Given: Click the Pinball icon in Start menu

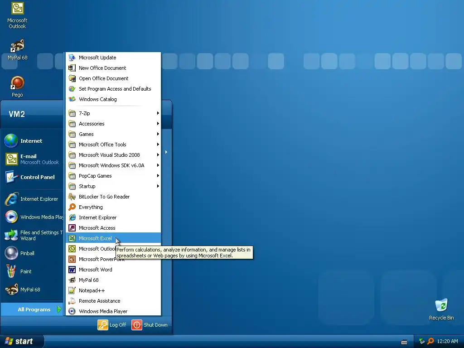Looking at the screenshot, I should 11,253.
